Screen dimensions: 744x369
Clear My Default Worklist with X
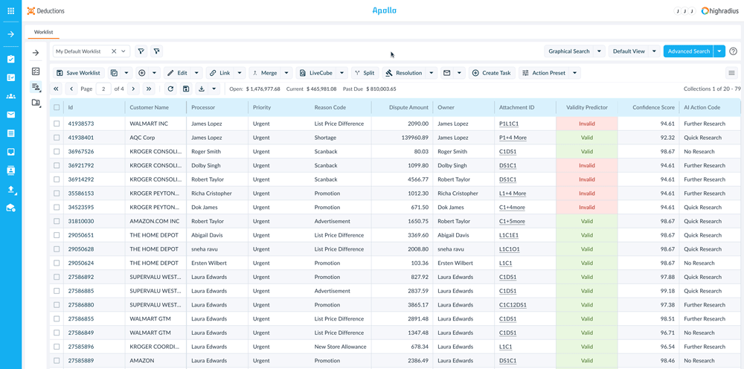[114, 51]
